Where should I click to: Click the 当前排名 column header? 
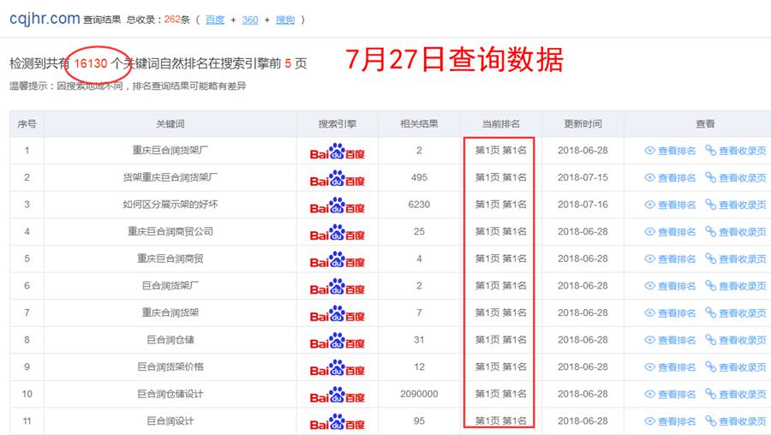(x=500, y=124)
